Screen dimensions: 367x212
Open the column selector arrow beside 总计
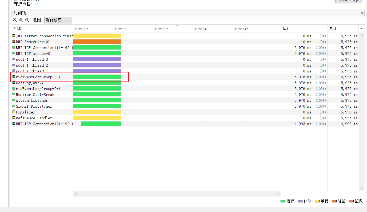pos(361,29)
